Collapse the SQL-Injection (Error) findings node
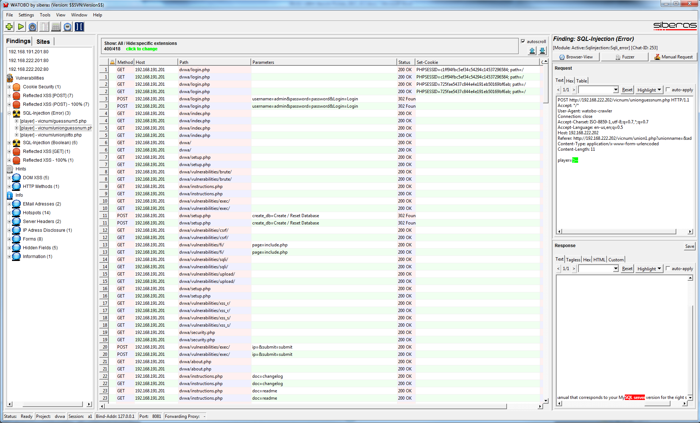The height and width of the screenshot is (423, 700). click(9, 113)
